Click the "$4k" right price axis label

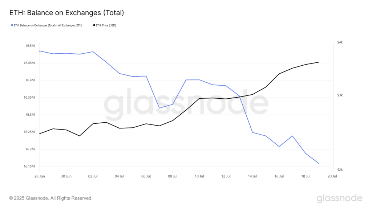tap(340, 42)
